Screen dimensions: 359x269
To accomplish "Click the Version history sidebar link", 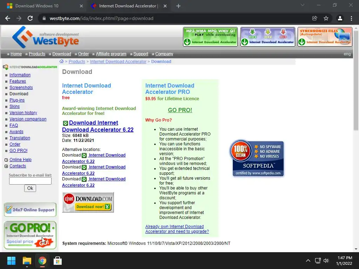I will point(23,113).
